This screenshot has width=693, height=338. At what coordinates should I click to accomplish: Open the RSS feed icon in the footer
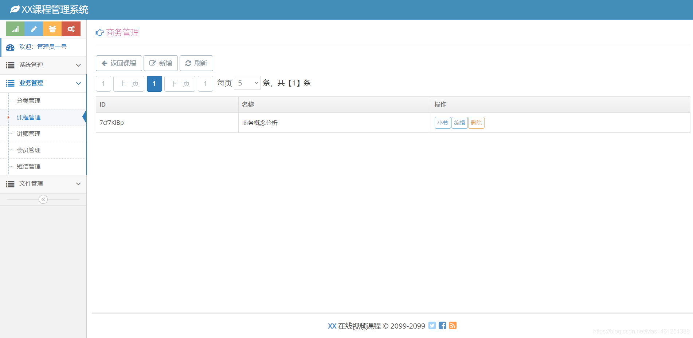(x=453, y=326)
